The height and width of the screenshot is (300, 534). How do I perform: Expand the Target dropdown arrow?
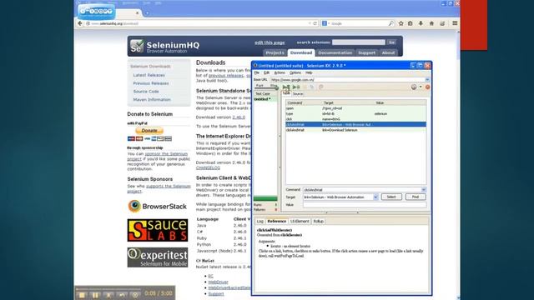click(375, 197)
